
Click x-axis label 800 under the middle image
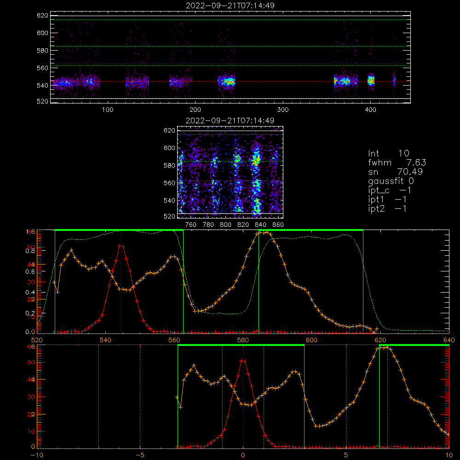pyautogui.click(x=225, y=225)
